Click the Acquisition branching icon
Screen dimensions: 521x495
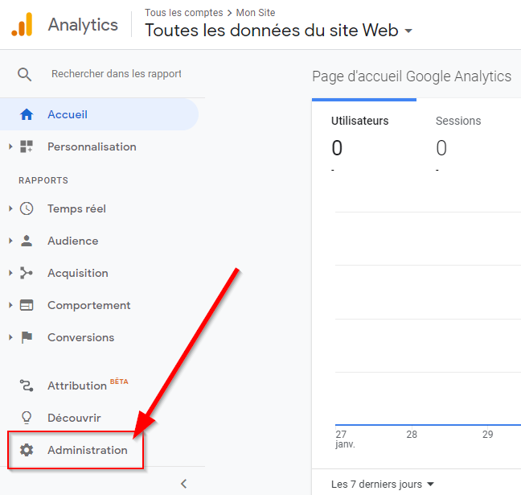click(x=27, y=273)
